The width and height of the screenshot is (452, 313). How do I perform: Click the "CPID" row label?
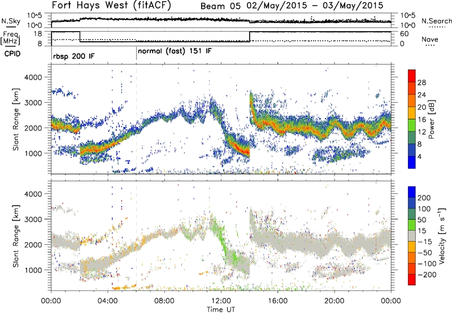point(12,54)
